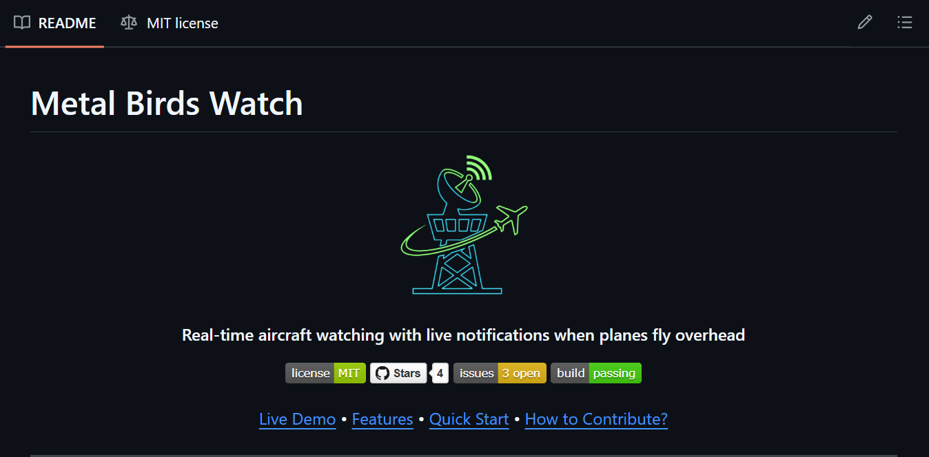The image size is (929, 457).
Task: Switch to the MIT license tab
Action: pos(170,23)
